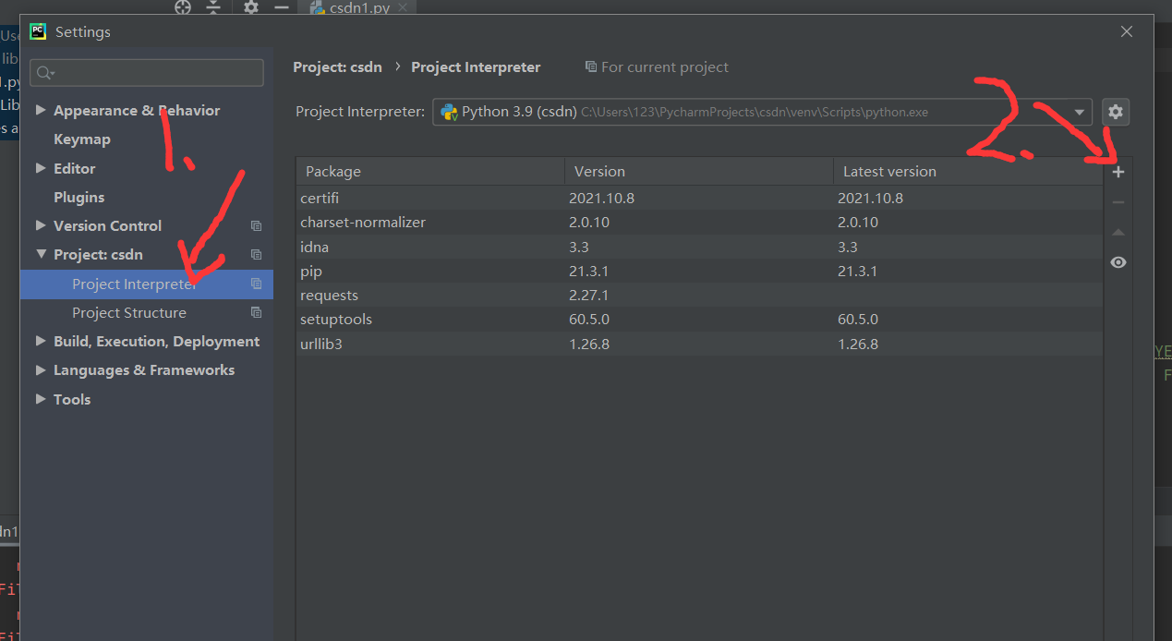Click copy icon beside Project Interpreter
This screenshot has height=641, width=1172.
coord(256,284)
